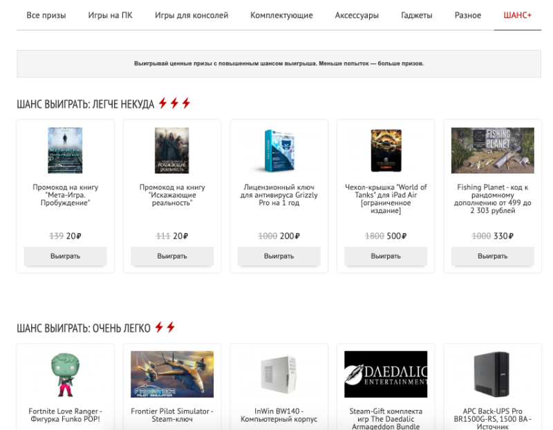
Task: Open the Frontier Pilot Simulator image
Action: [x=172, y=374]
